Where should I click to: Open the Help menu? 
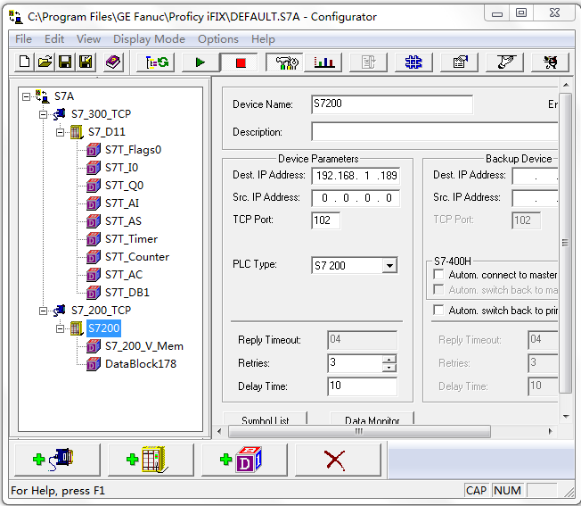point(263,39)
